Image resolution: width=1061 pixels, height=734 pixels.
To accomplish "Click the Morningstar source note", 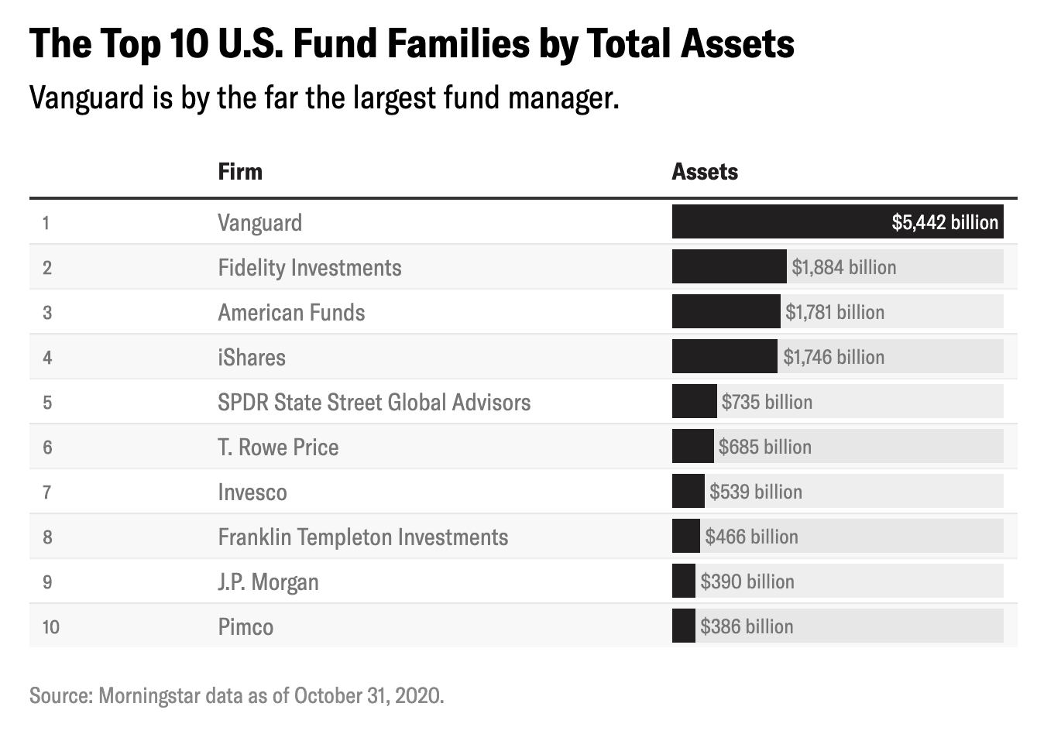I will (x=236, y=695).
